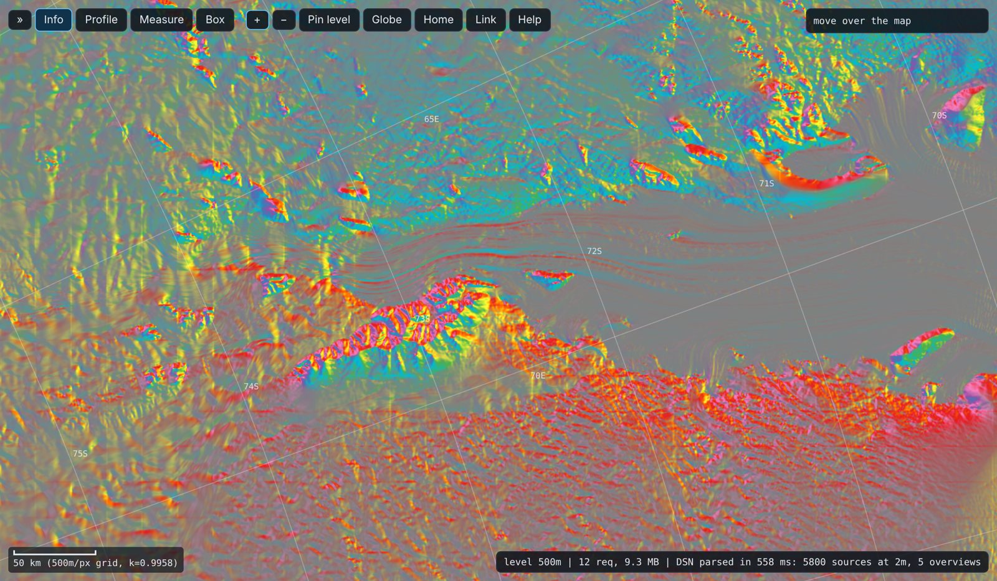Select the Measure tool
997x581 pixels.
(161, 20)
